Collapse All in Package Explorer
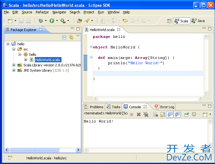This screenshot has width=215, height=164. [x=64, y=37]
